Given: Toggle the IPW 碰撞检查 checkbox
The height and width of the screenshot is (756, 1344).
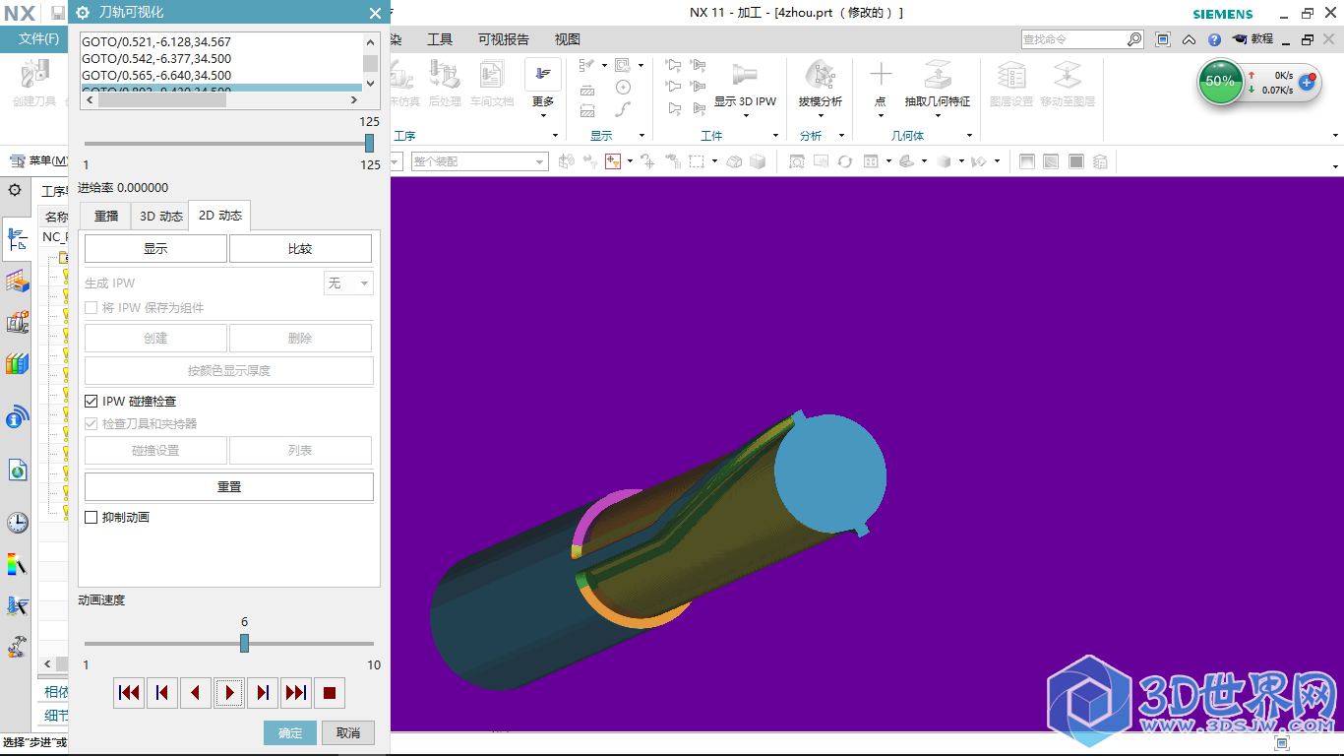Looking at the screenshot, I should coord(92,402).
